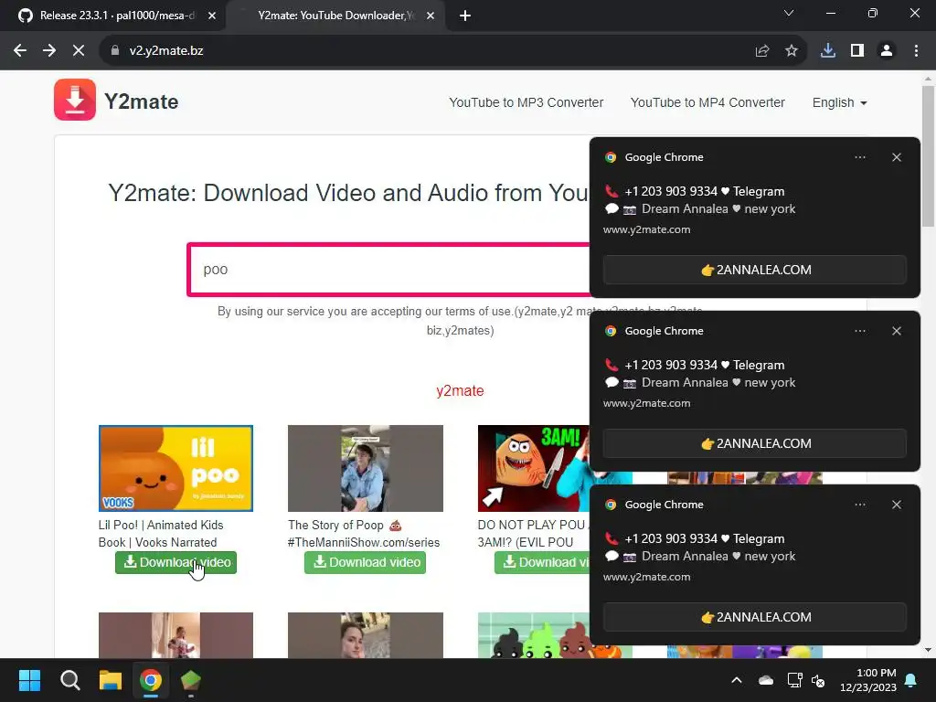The image size is (936, 702).
Task: Toggle Chrome side panel icon
Action: click(857, 51)
